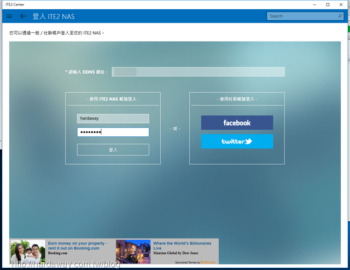Minimize the ITE2 Center window
Viewport: 350px width, 270px height.
coord(314,4)
